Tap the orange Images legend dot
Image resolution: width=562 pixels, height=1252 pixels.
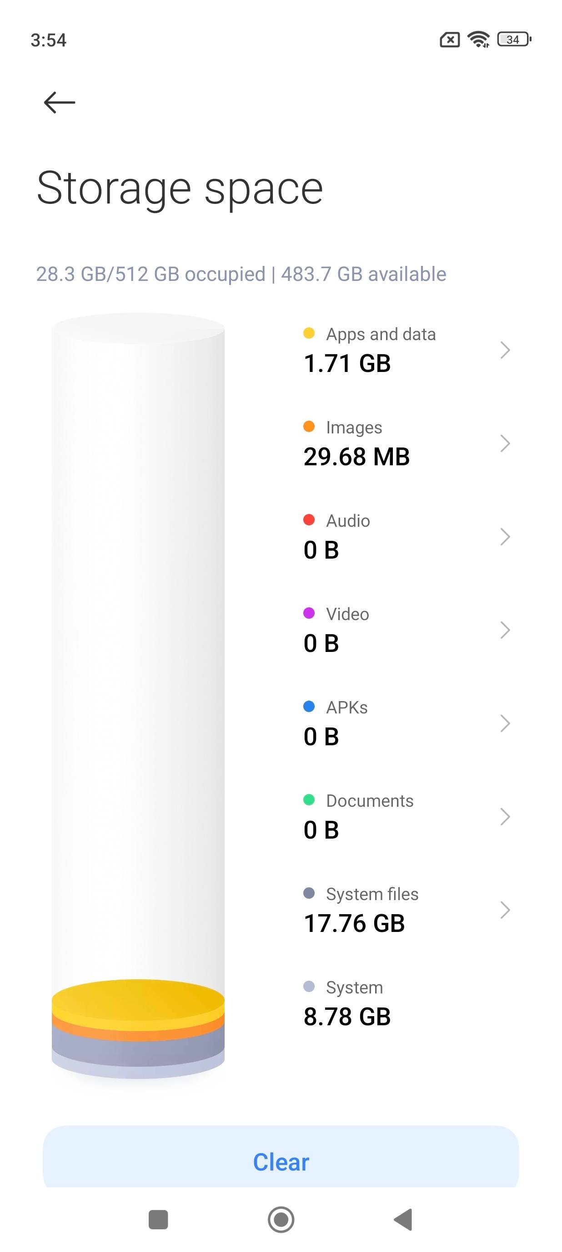click(309, 427)
